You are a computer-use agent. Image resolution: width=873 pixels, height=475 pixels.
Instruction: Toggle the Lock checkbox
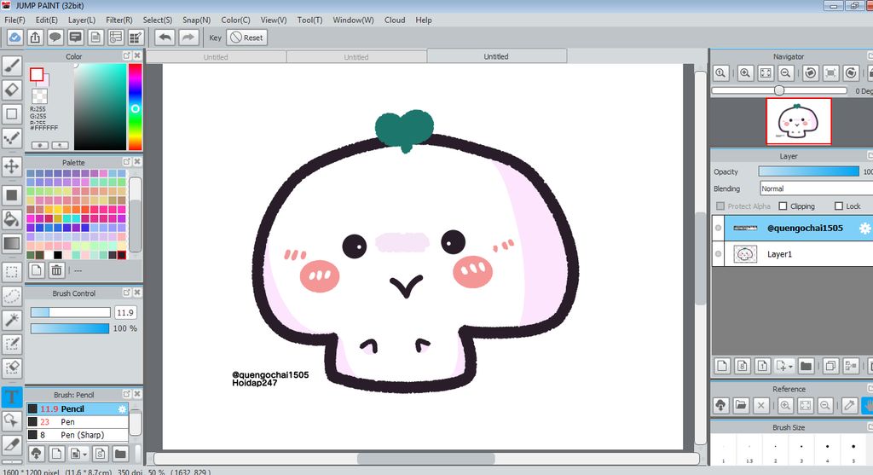click(839, 206)
